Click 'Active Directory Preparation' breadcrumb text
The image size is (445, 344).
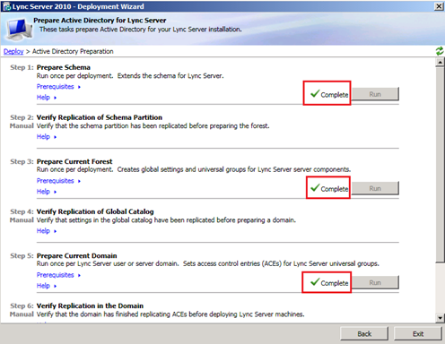[73, 51]
